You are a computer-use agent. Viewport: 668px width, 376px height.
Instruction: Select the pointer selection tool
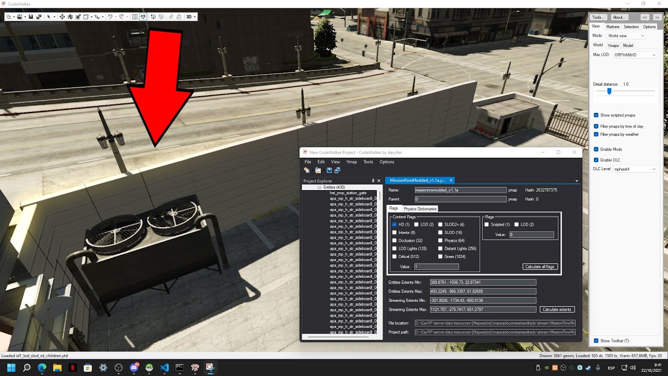tap(49, 17)
